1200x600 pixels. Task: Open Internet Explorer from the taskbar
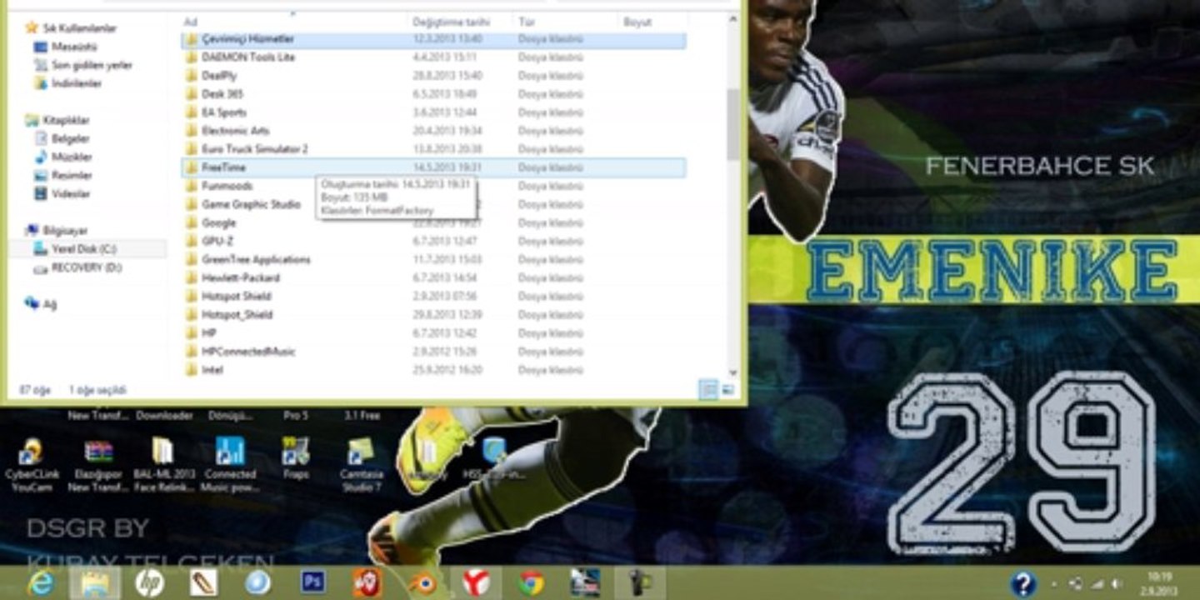(39, 582)
